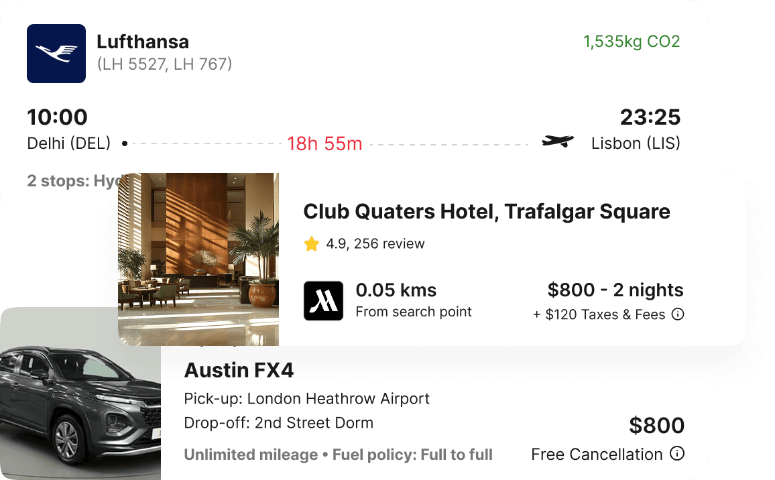Viewport: 775px width, 480px height.
Task: Click the $800 - 2 nights price
Action: 615,290
